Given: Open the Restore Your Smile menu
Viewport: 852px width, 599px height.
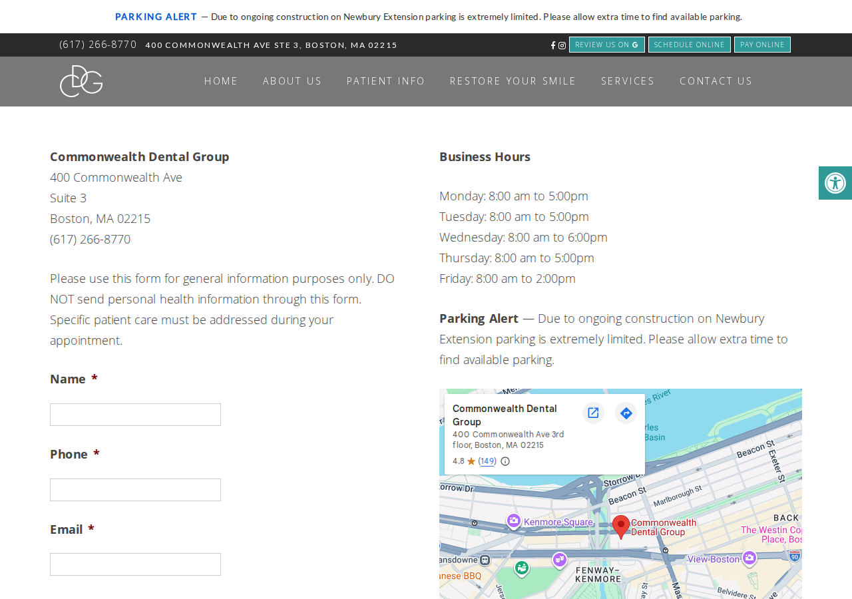Looking at the screenshot, I should pyautogui.click(x=513, y=81).
